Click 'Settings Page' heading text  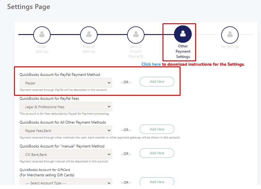[x=29, y=7]
